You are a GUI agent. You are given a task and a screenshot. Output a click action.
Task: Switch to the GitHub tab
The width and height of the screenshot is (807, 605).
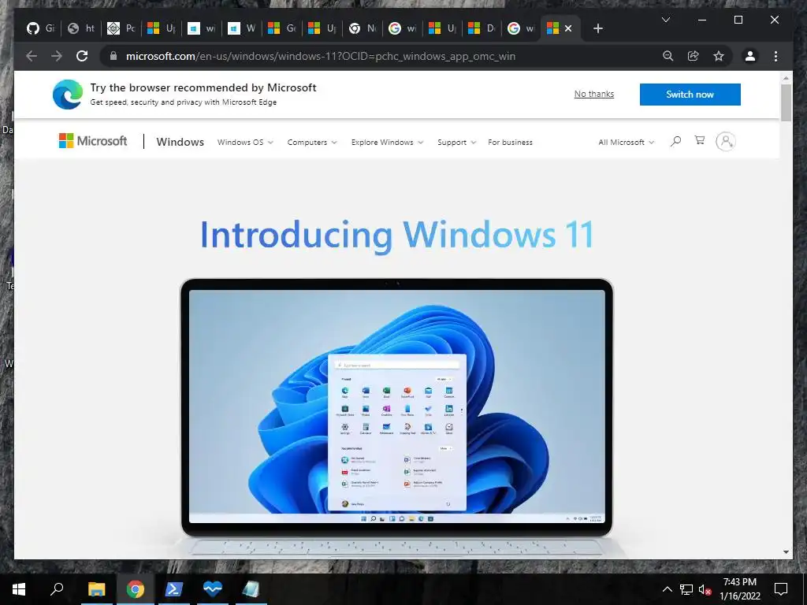[41, 28]
